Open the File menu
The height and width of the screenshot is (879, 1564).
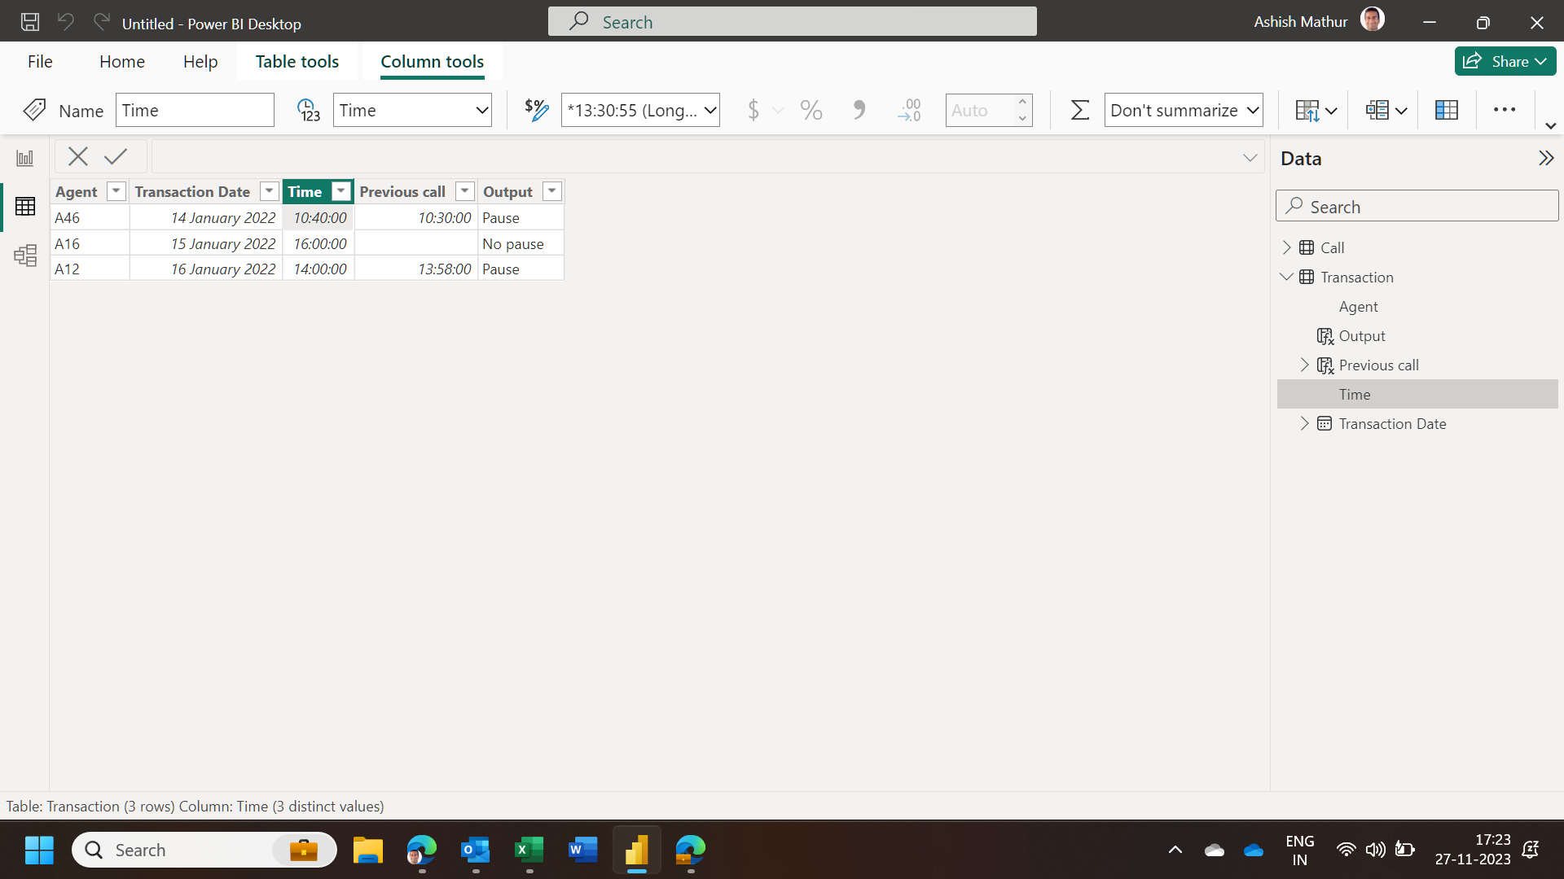point(40,62)
